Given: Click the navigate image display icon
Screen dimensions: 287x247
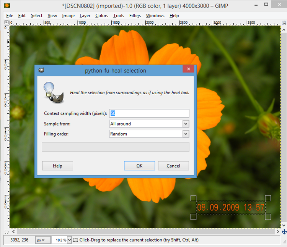Looking at the screenshot, I should [x=284, y=231].
